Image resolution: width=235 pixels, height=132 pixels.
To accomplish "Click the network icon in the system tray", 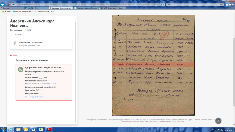I will [x=222, y=130].
